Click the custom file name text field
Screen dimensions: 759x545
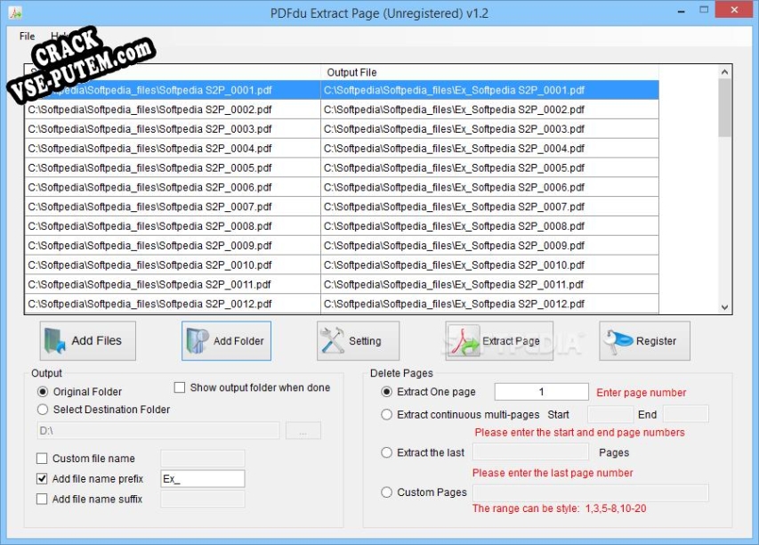202,459
